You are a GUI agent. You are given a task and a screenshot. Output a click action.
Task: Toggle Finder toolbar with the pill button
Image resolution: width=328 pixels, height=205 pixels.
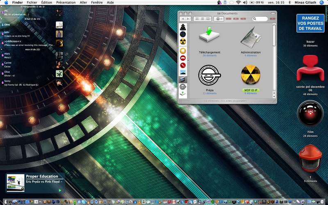click(x=273, y=14)
